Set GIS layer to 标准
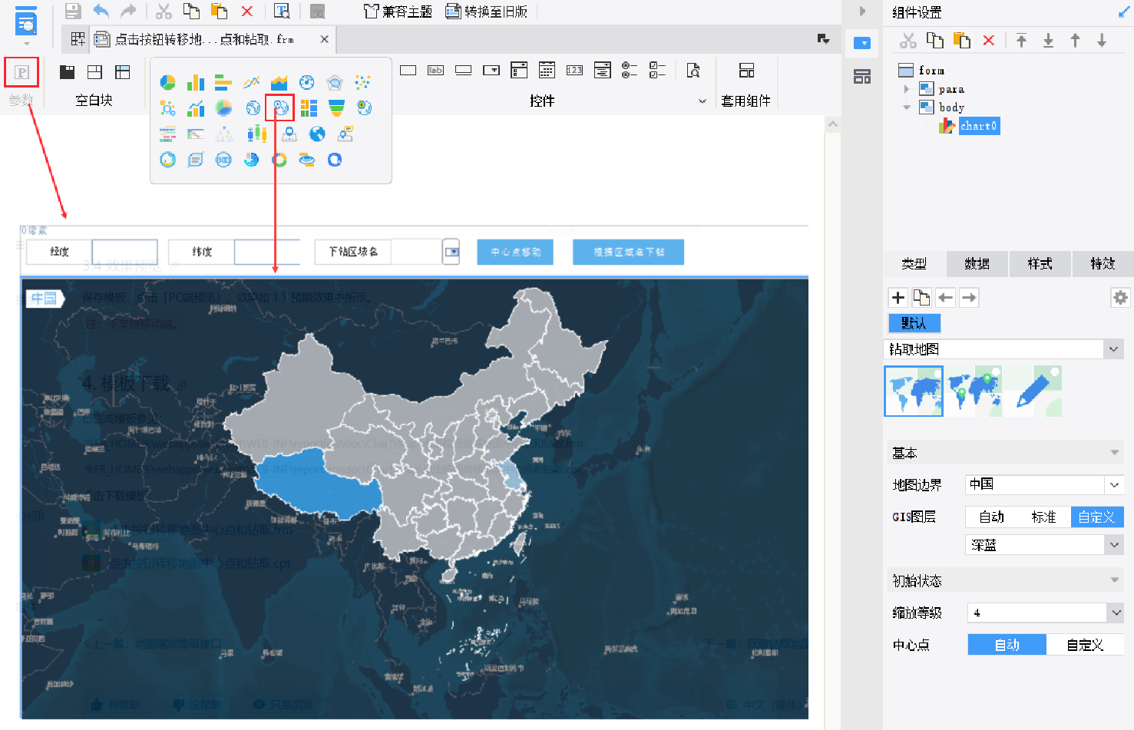1134x730 pixels. 1043,517
